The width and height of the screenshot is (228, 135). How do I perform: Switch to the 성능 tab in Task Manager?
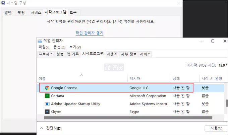pos(60,54)
